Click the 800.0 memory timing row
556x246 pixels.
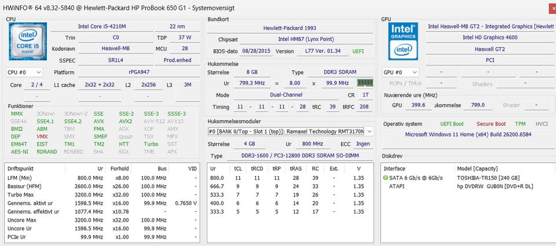pos(290,178)
